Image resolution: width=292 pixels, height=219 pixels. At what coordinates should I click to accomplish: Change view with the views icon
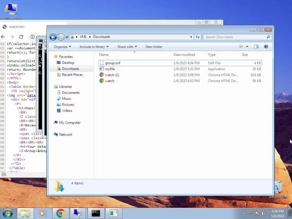(241, 46)
